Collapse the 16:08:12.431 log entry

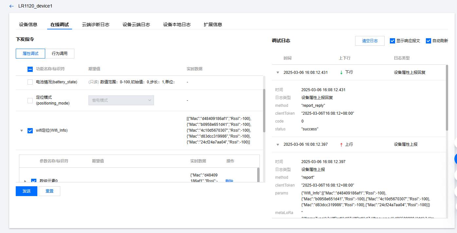tap(278, 73)
